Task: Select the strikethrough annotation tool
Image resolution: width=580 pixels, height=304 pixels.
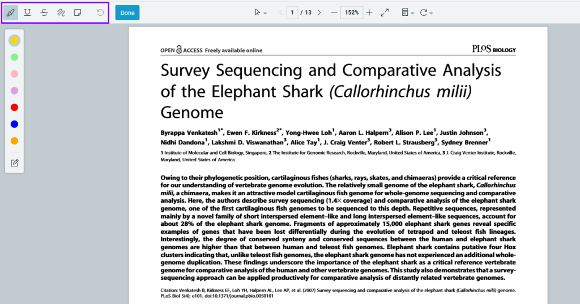Action: (44, 12)
